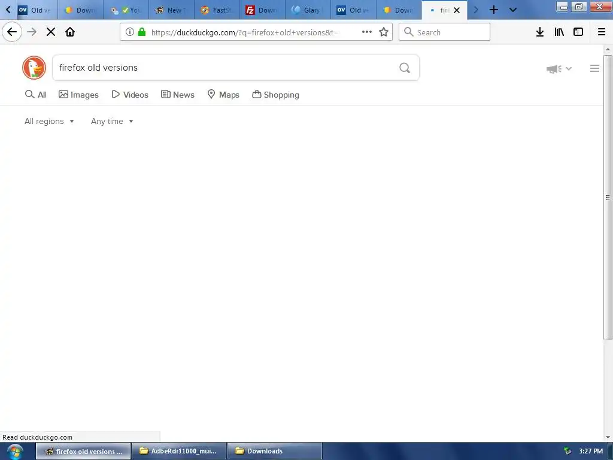Toggle the sidebar view icon

[578, 32]
